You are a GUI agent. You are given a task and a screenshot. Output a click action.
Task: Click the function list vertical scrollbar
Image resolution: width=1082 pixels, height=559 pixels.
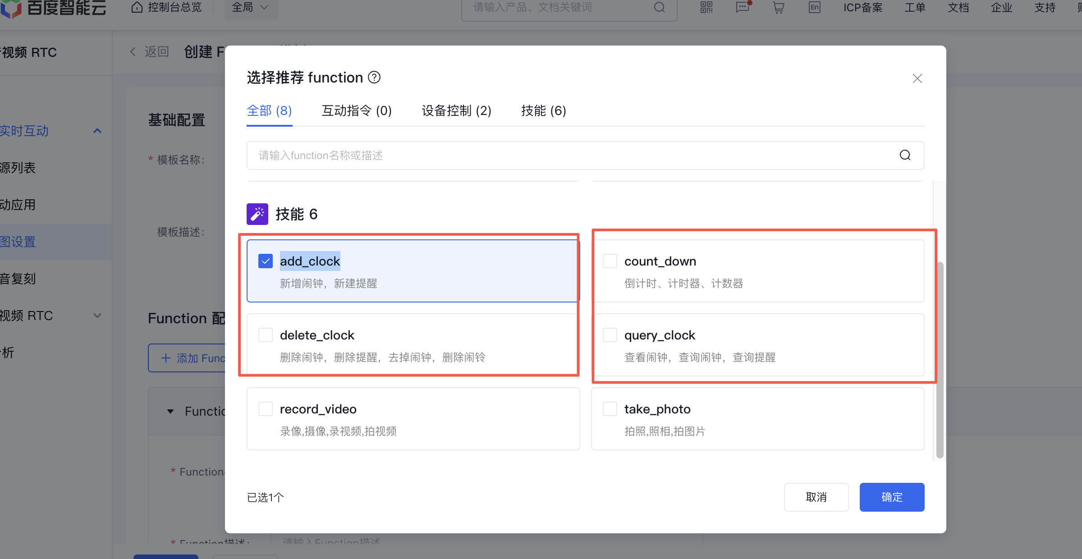coord(940,360)
